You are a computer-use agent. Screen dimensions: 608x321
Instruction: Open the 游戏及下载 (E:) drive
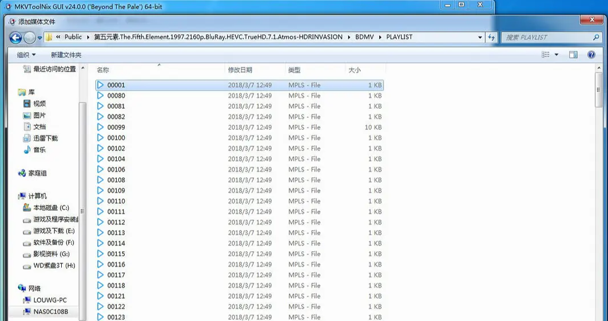[49, 231]
